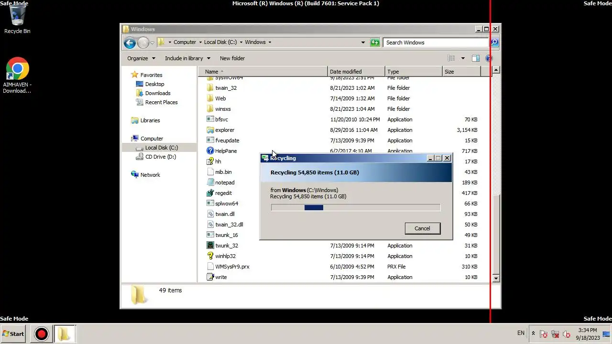612x344 pixels.
Task: Select the write application icon
Action: tap(210, 277)
